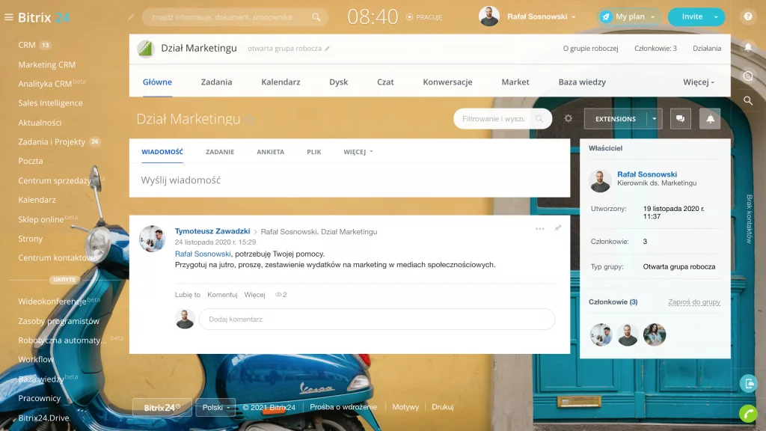Open the group settings gear icon

point(569,118)
